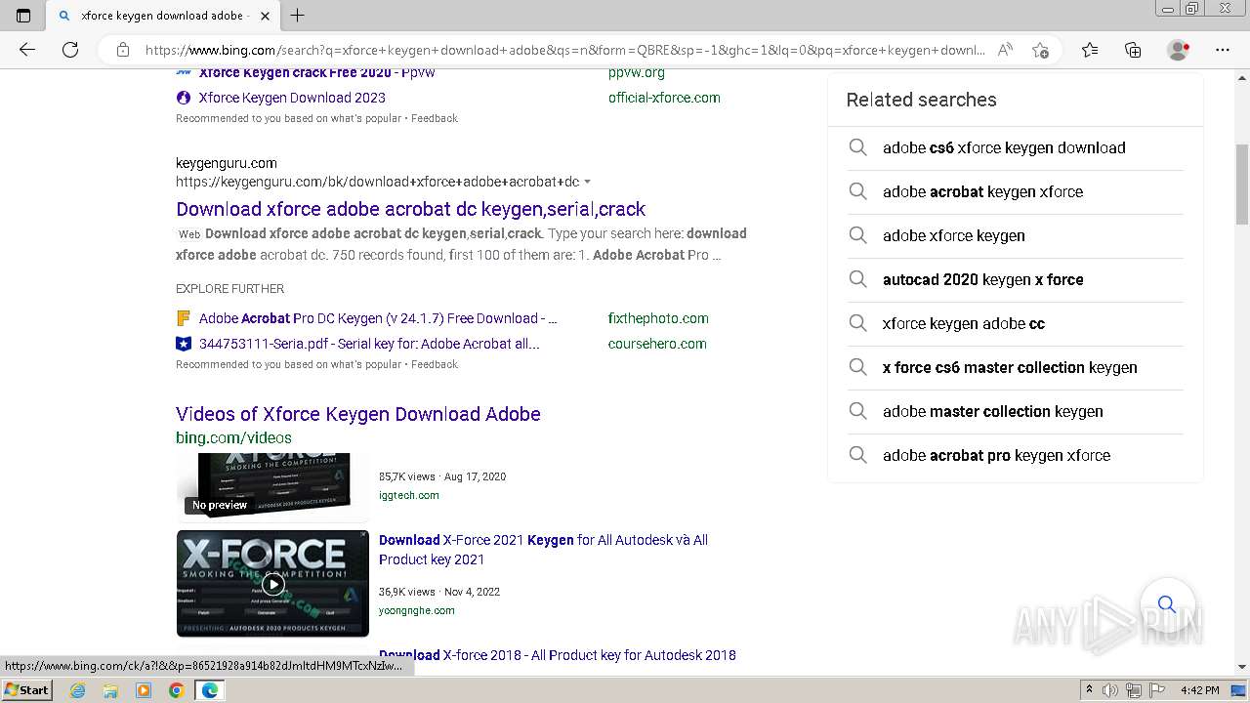Open related search adobe xforce keygen
The image size is (1250, 703).
(x=954, y=235)
